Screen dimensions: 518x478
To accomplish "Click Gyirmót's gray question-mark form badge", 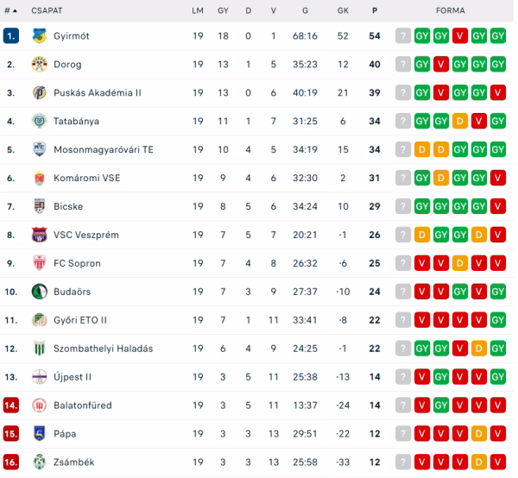I will tap(402, 36).
